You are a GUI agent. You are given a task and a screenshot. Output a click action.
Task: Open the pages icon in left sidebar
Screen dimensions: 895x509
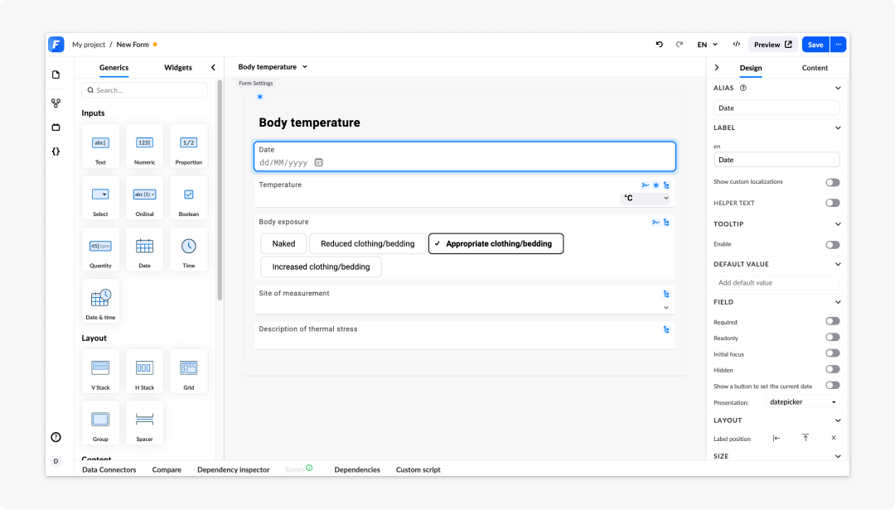point(56,74)
